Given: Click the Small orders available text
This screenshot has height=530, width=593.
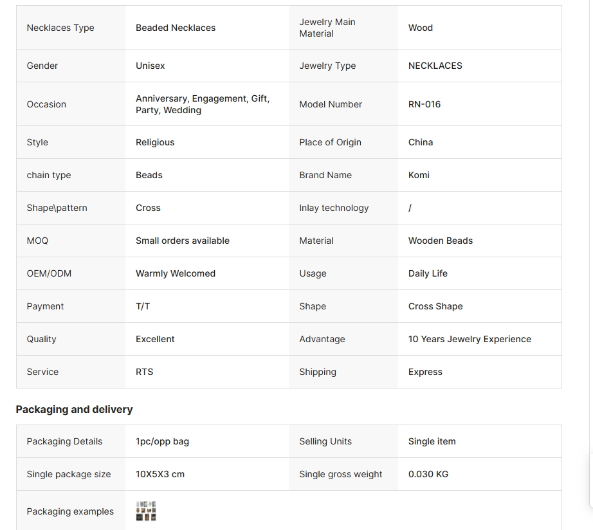Looking at the screenshot, I should pos(183,241).
